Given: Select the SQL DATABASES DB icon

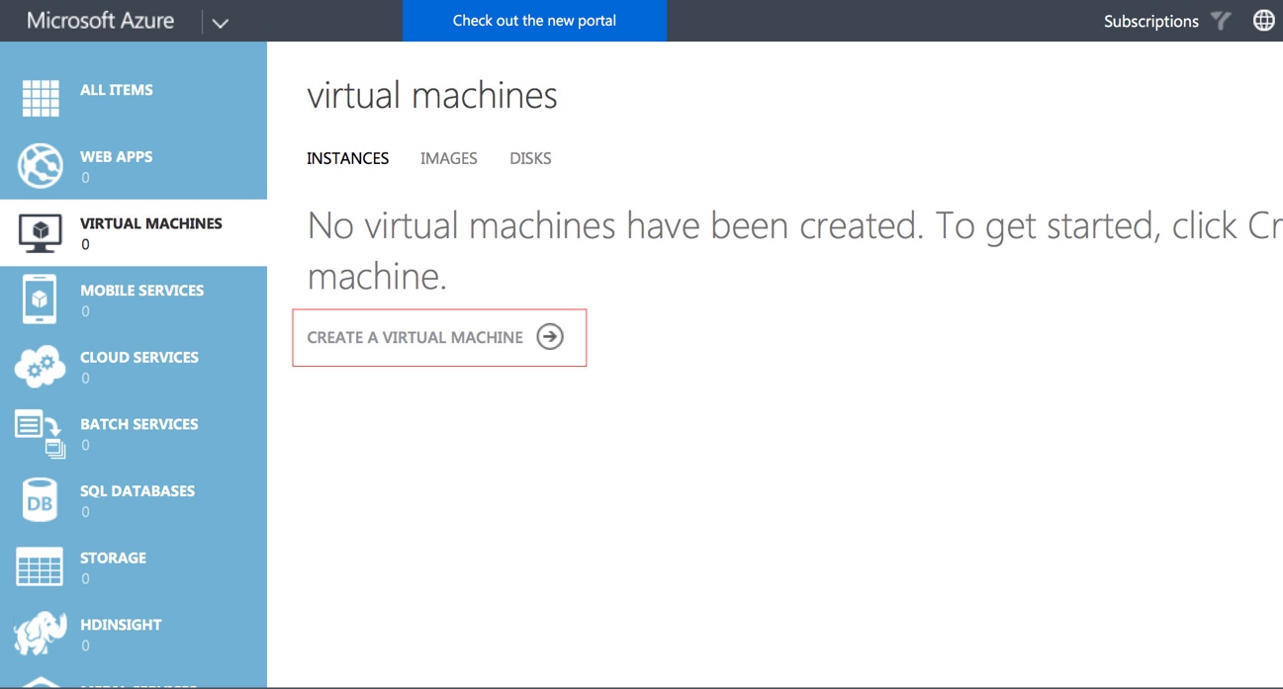Looking at the screenshot, I should coord(40,499).
